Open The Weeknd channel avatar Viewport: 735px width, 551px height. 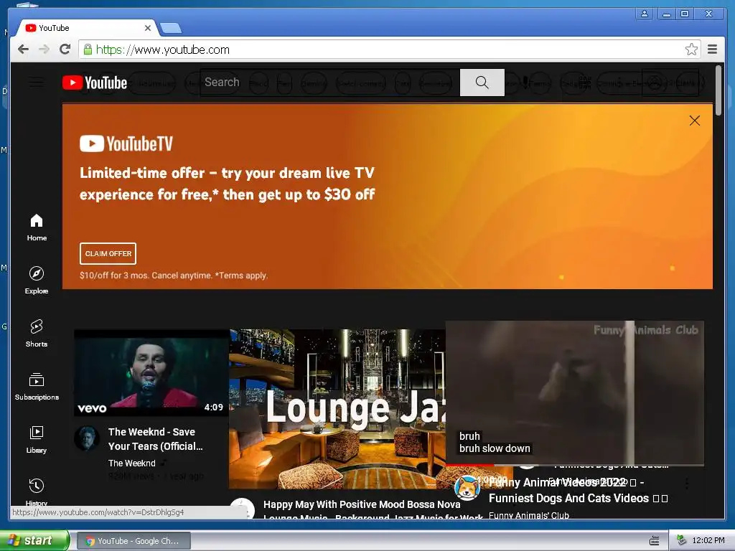pyautogui.click(x=87, y=438)
